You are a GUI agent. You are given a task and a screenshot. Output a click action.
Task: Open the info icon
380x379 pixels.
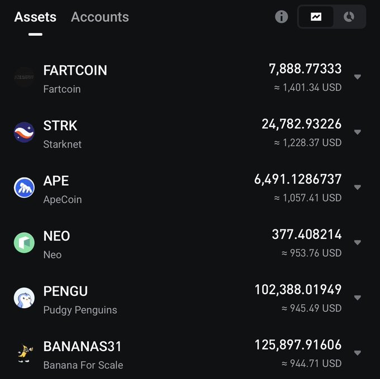[281, 17]
